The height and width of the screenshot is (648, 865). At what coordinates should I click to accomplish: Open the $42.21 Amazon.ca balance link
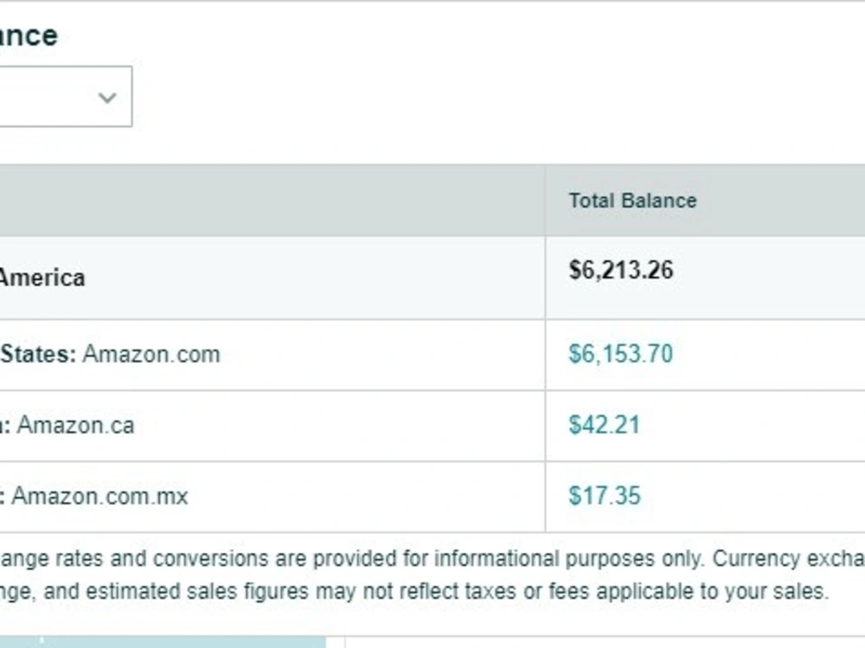click(604, 425)
